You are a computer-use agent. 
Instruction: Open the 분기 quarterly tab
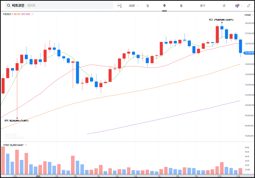point(202,6)
